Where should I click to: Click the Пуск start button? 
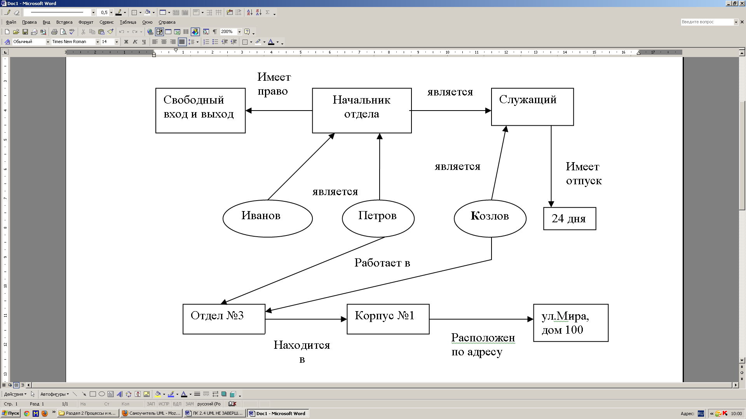(x=10, y=414)
